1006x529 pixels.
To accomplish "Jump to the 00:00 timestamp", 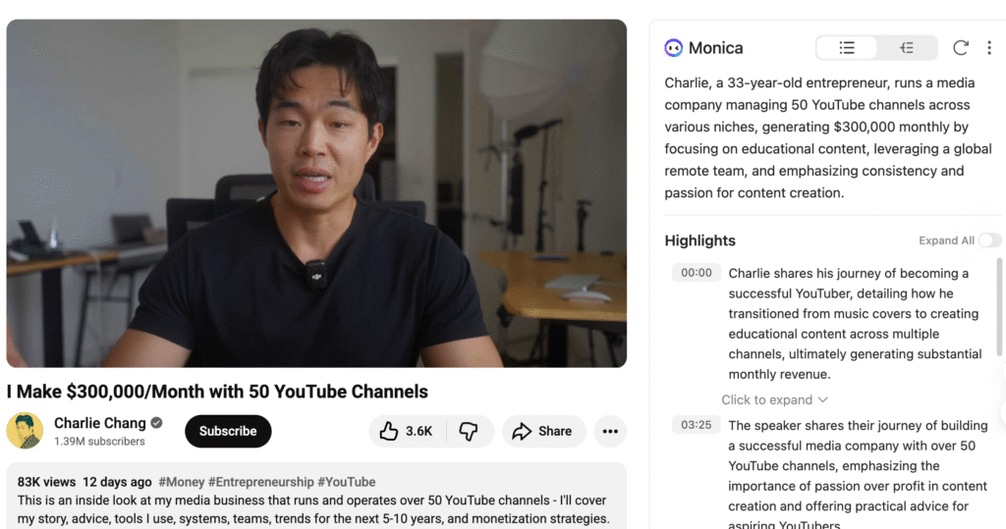I will click(697, 273).
